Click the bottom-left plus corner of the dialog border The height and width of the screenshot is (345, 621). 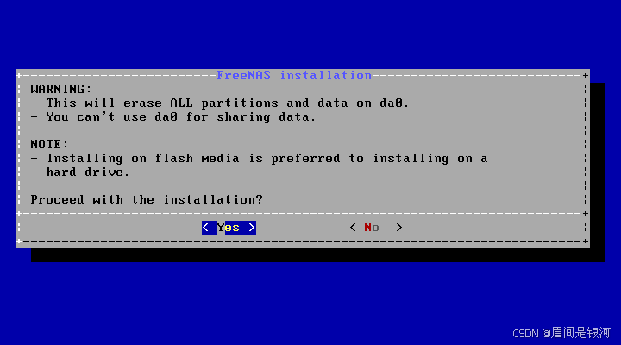click(x=19, y=241)
